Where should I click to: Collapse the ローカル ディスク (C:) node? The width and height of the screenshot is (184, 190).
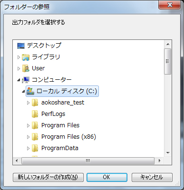pos(23,91)
